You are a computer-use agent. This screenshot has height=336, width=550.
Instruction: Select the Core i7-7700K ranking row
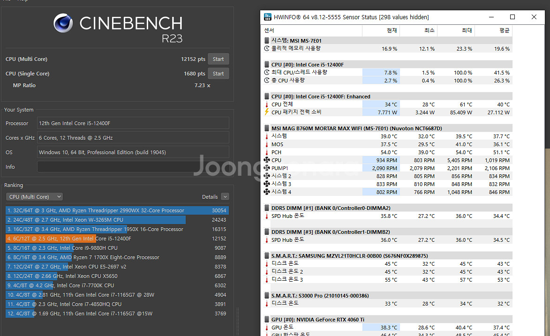point(117,285)
